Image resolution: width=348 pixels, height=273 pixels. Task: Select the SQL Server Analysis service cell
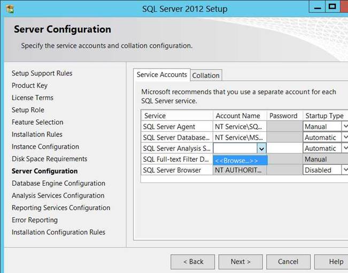coord(177,148)
